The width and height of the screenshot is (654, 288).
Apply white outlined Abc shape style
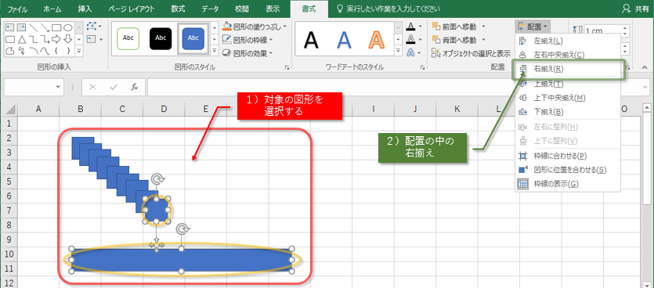tap(128, 38)
